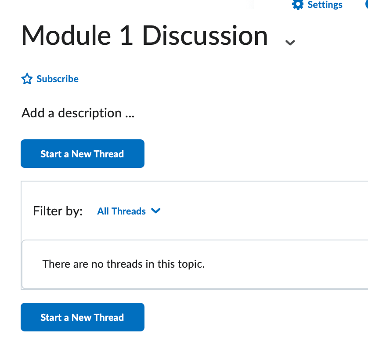Toggle Subscribe state for this topic
Screen dimensions: 368x349
click(57, 79)
